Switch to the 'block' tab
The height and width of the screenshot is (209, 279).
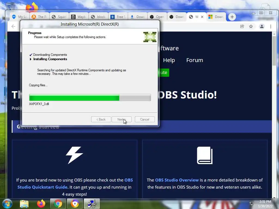[98, 17]
